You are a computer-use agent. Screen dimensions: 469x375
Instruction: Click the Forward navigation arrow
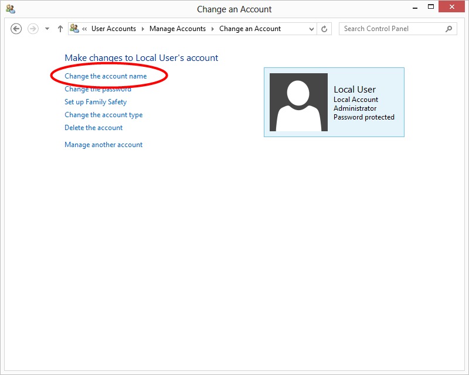click(x=33, y=29)
